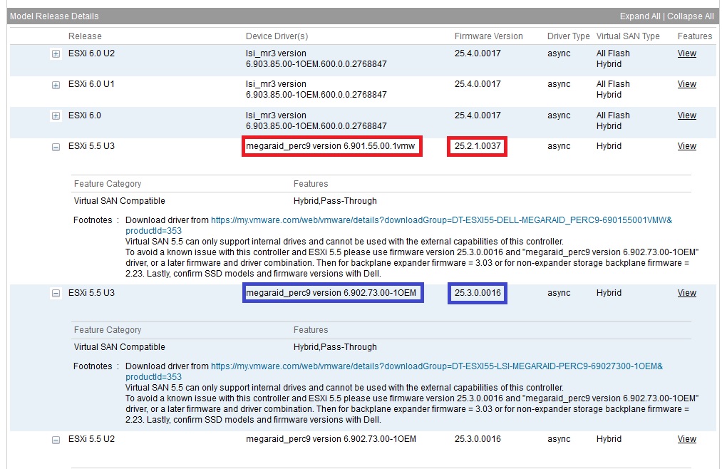Select firmware 25.3.0.0016 in ESXi 5.5 U2 row
Image resolution: width=722 pixels, height=469 pixels.
tap(478, 439)
